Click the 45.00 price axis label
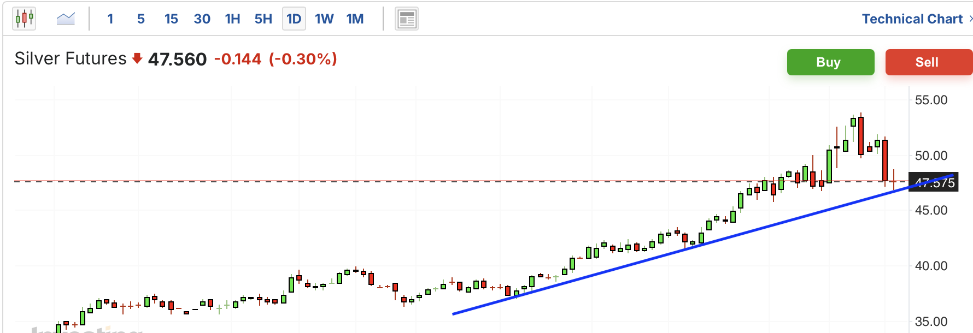The width and height of the screenshot is (973, 333). 931,210
